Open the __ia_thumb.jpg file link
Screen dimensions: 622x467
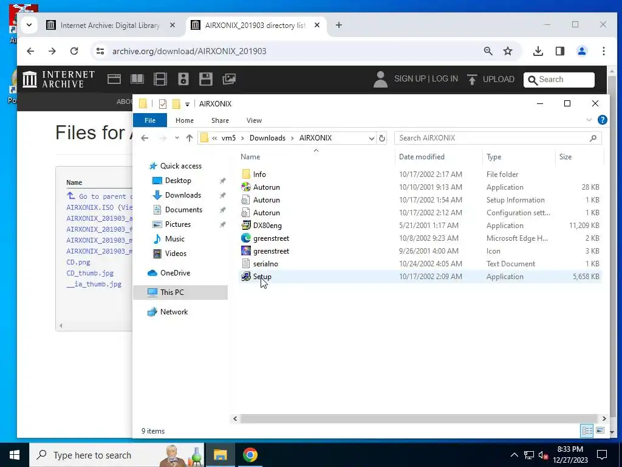click(94, 284)
